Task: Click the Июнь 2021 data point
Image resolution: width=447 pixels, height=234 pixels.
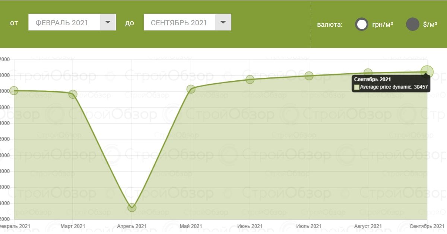Action: [250, 79]
